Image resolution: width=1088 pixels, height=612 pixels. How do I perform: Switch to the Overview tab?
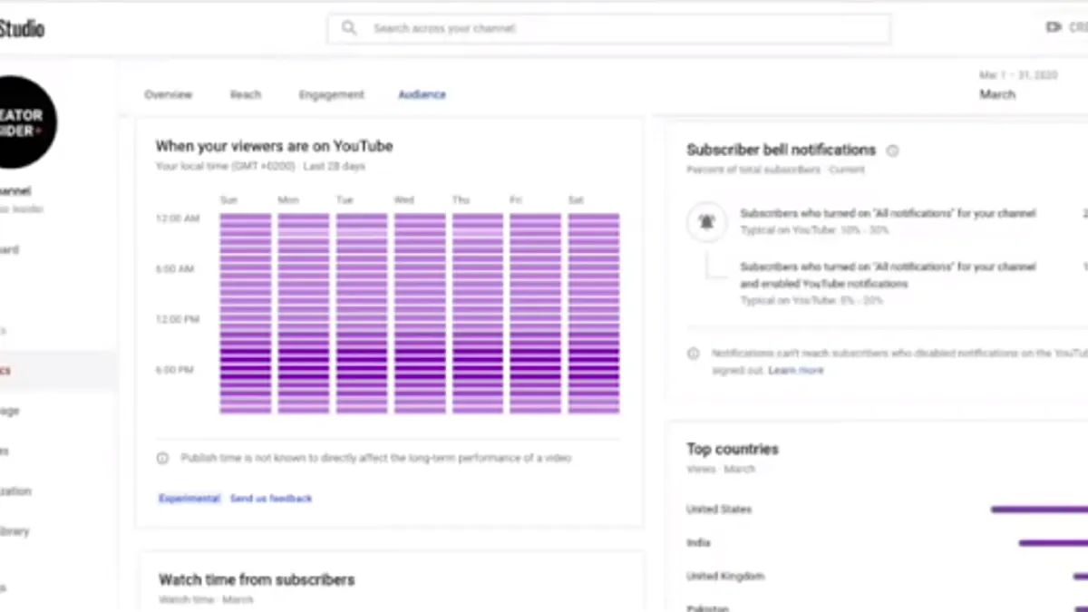168,94
